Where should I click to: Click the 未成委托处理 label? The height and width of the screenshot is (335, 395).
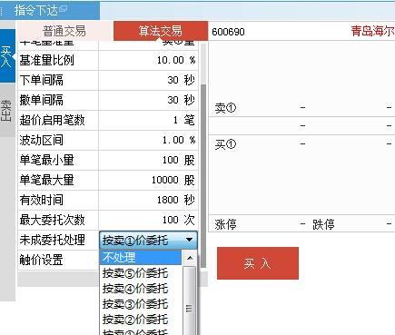[x=52, y=240]
